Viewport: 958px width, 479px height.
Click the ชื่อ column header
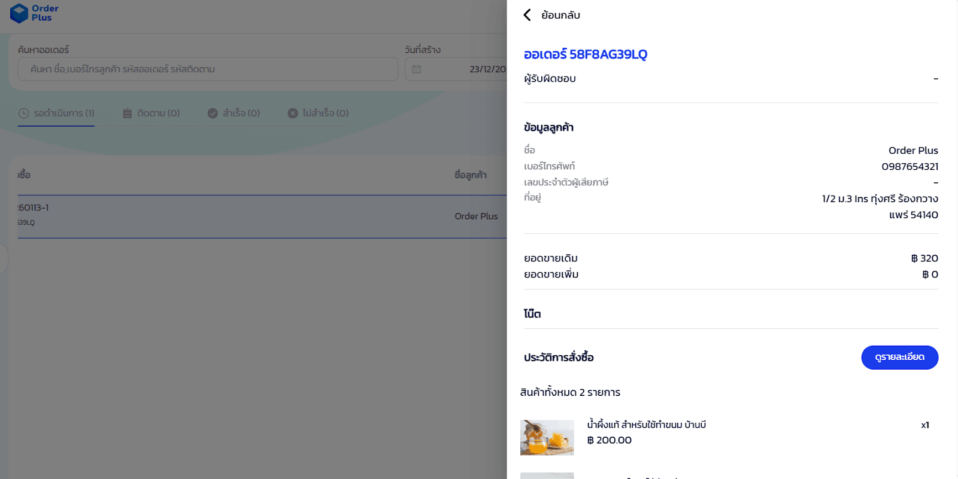25,175
